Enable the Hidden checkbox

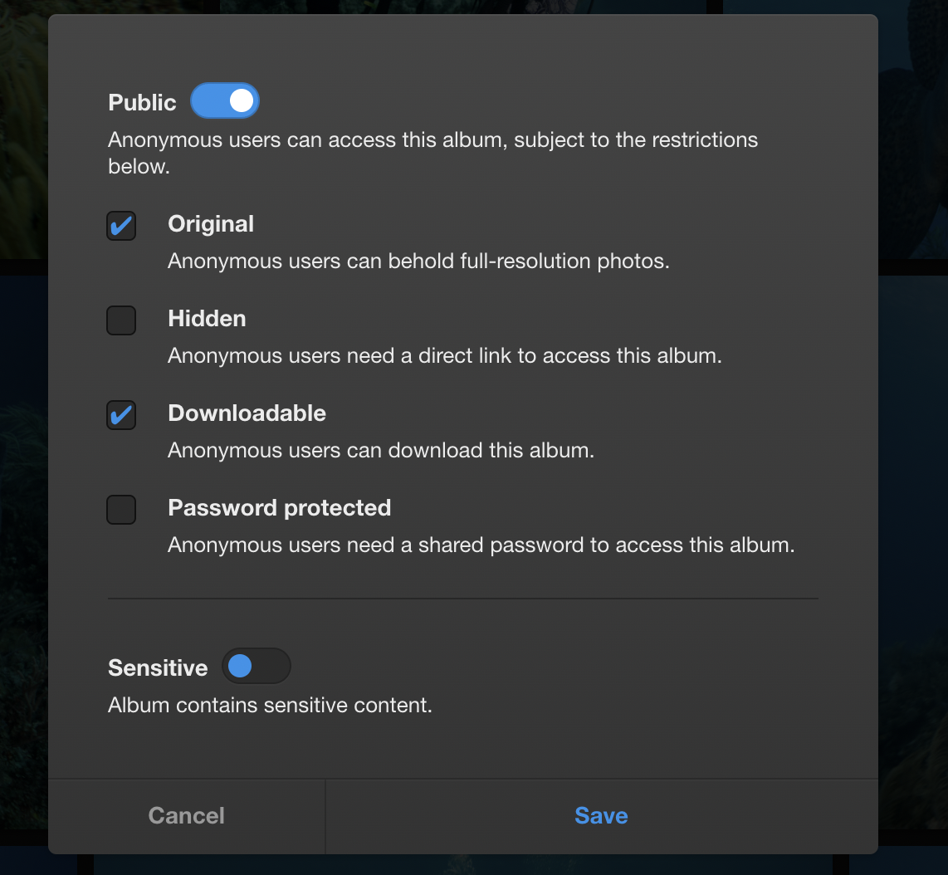120,320
